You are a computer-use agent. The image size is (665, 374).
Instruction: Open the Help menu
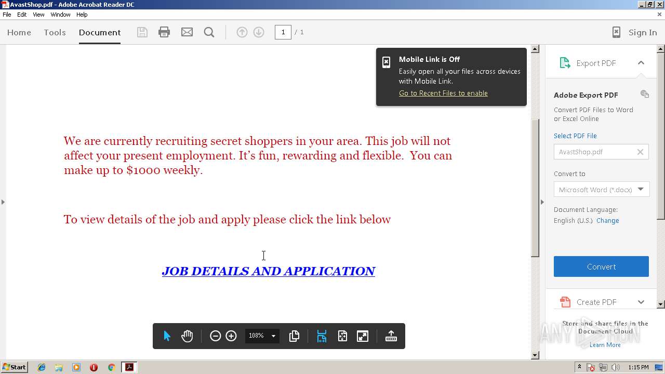82,15
